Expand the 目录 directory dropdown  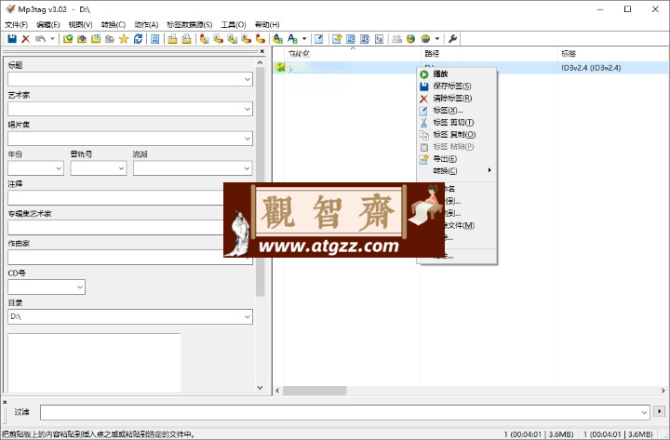[x=248, y=316]
